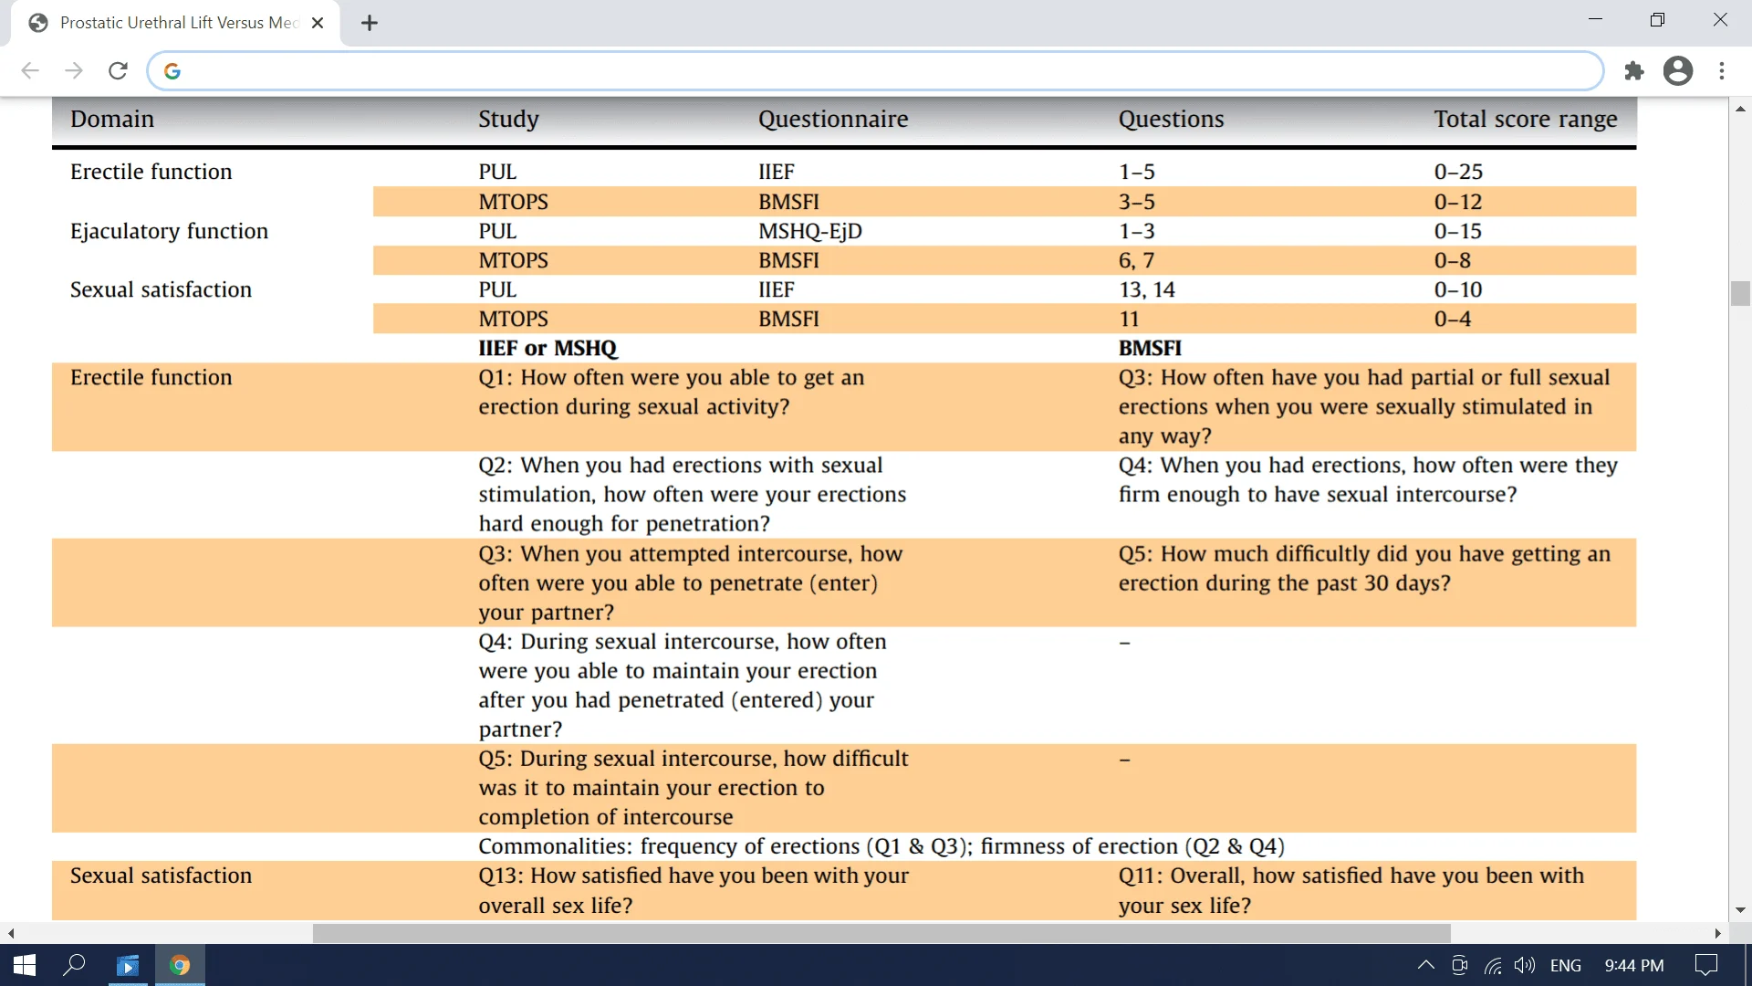Viewport: 1752px width, 986px height.
Task: Open a new browser tab
Action: (370, 23)
